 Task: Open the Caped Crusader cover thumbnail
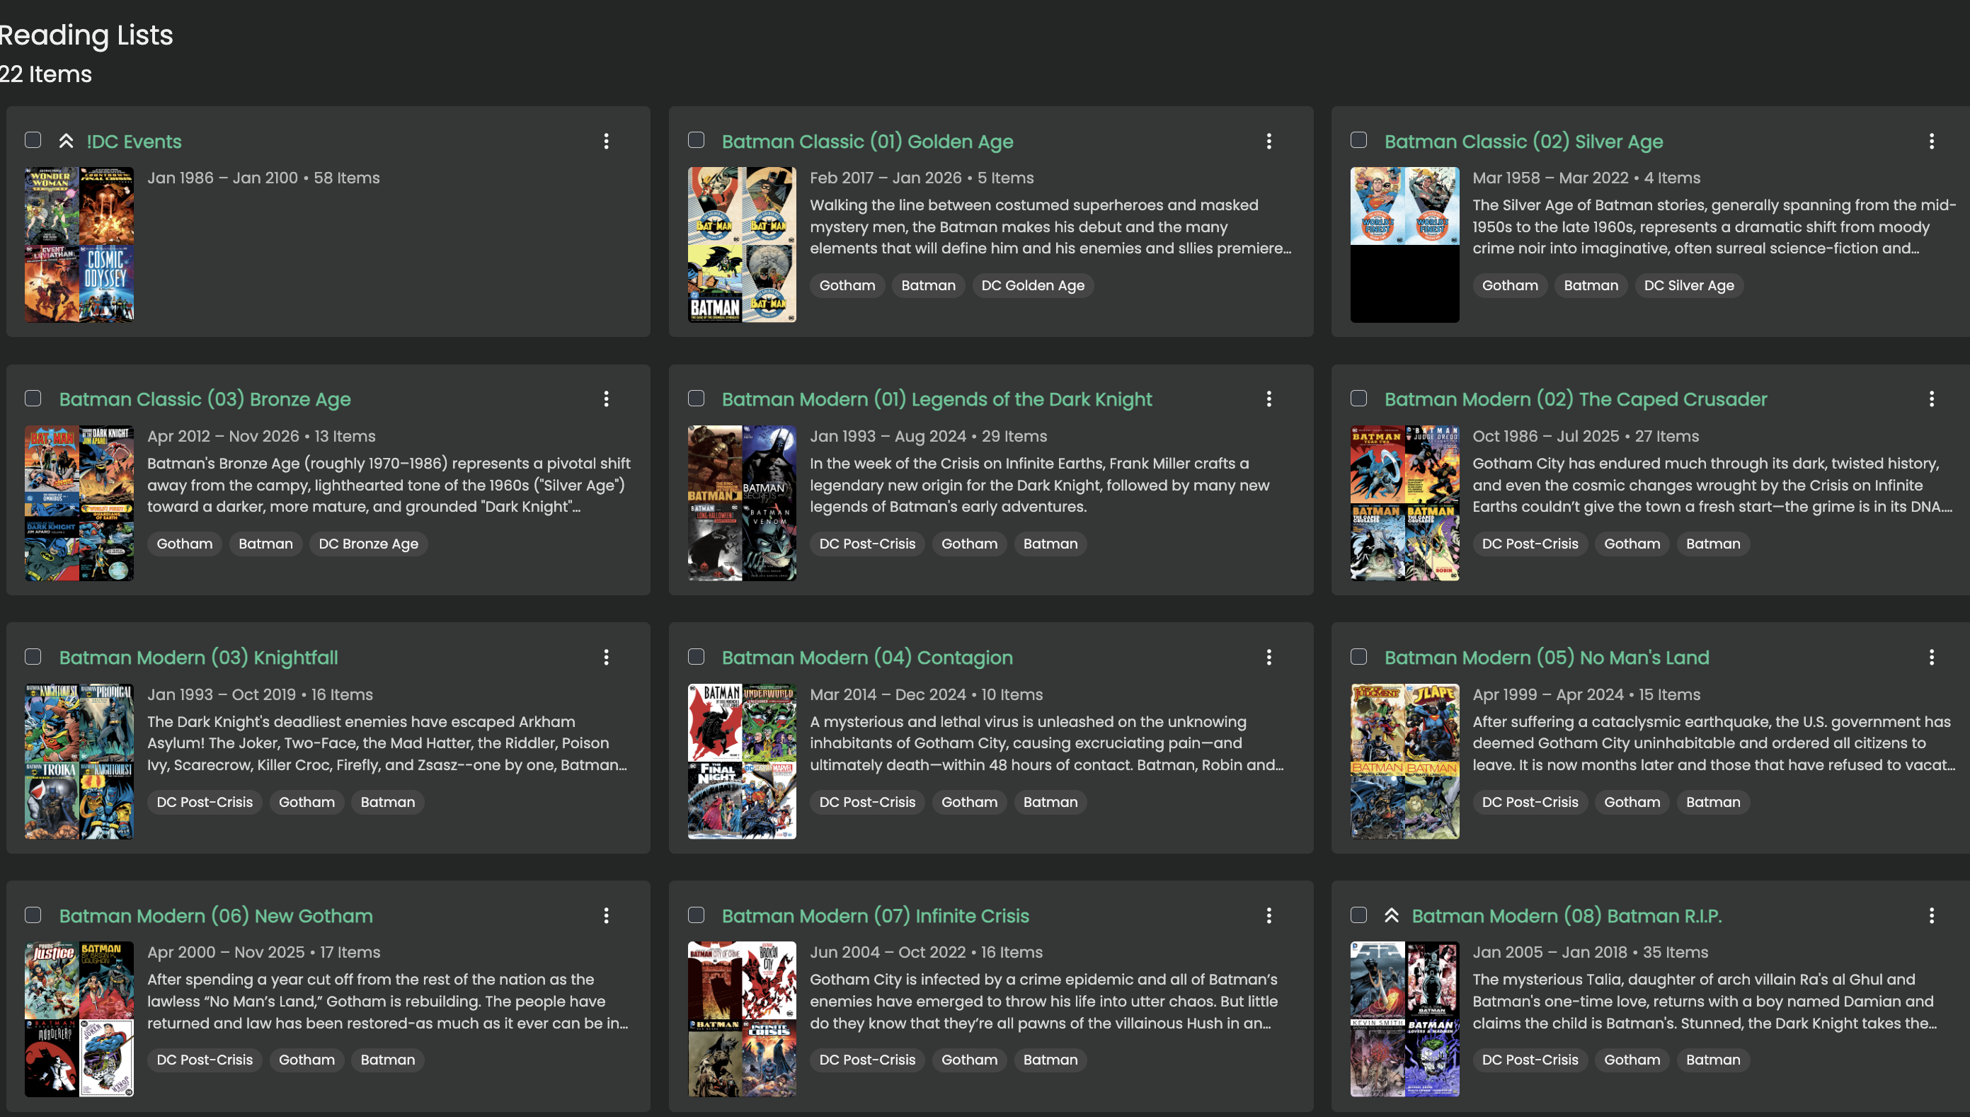(x=1404, y=503)
